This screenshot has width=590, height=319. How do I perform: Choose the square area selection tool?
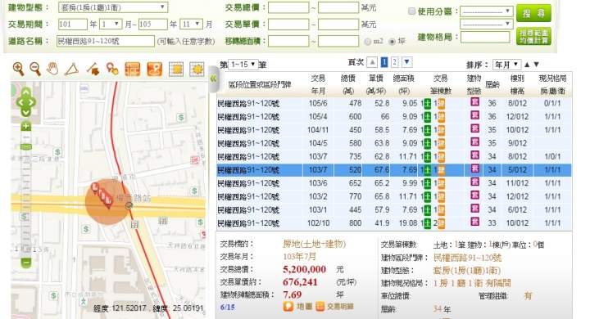click(175, 70)
